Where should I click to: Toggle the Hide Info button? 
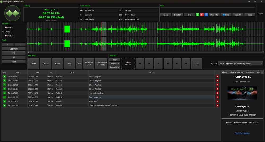pyautogui.click(x=214, y=15)
